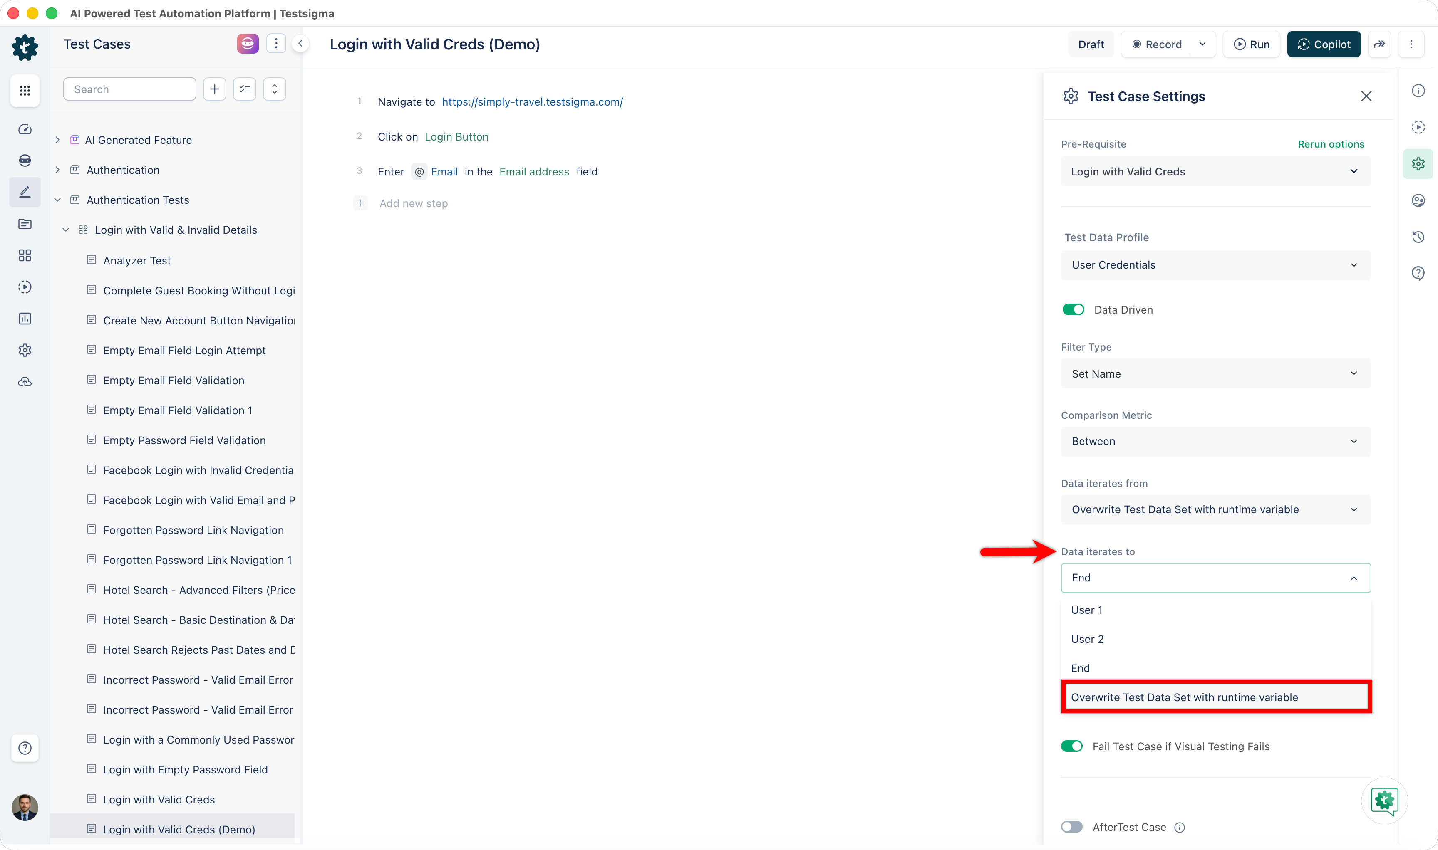This screenshot has width=1438, height=850.
Task: Run the test case
Action: (1251, 44)
